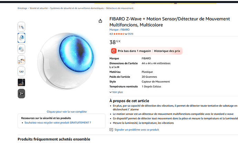
Task: Open the 'Bricolage' breadcrumb
Action: pyautogui.click(x=22, y=8)
